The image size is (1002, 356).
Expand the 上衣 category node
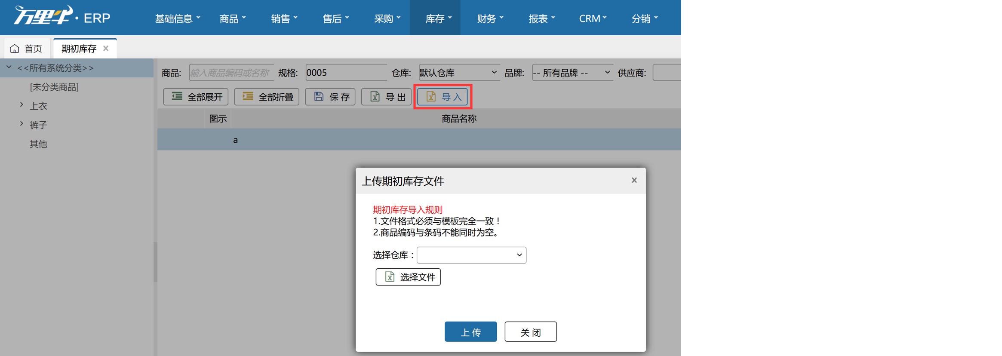[x=22, y=104]
